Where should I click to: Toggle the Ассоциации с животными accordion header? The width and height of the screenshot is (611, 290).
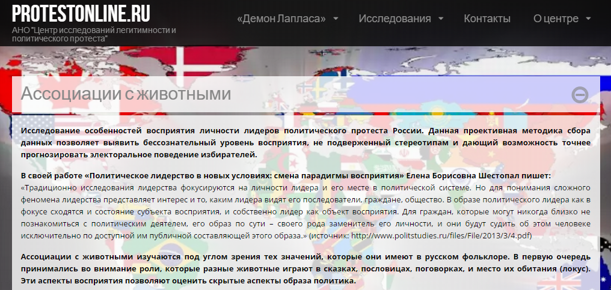point(126,94)
